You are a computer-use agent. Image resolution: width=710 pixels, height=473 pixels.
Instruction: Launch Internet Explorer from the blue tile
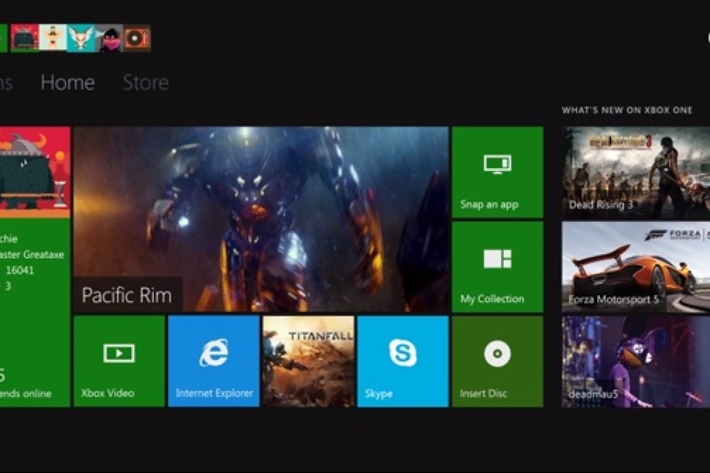214,361
